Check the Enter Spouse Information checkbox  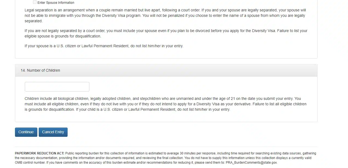[x=35, y=2]
